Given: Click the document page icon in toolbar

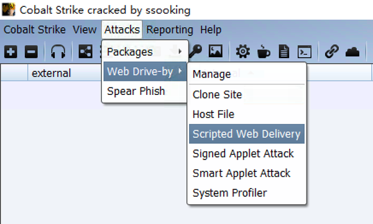Looking at the screenshot, I should pyautogui.click(x=284, y=52).
